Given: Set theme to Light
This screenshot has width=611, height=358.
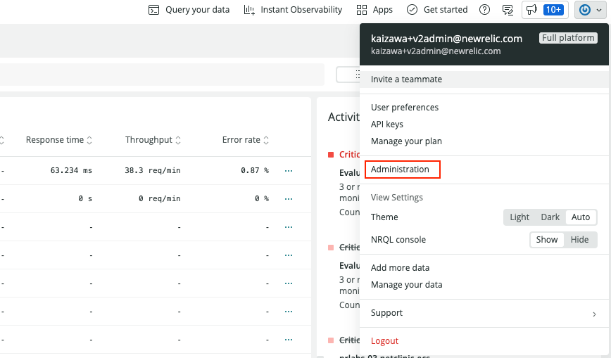Looking at the screenshot, I should coord(519,217).
